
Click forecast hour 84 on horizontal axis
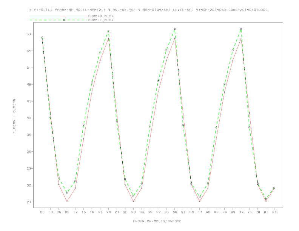pos(274,212)
